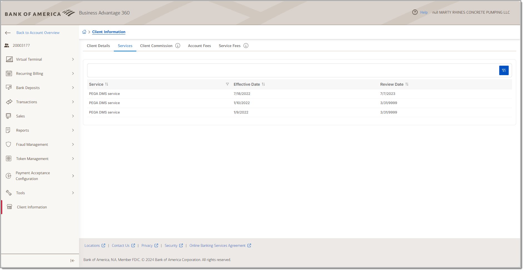Select the Token Management target icon

[x=9, y=159]
